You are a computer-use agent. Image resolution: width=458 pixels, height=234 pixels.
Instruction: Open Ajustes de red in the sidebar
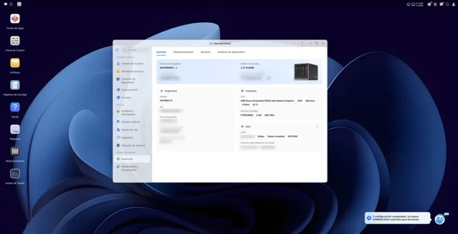point(132,130)
